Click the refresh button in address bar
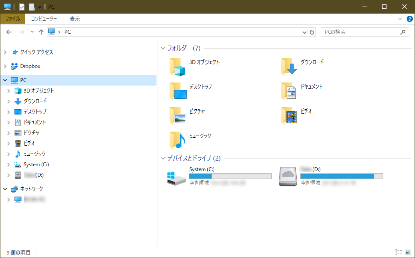Image resolution: width=415 pixels, height=258 pixels. click(x=312, y=32)
